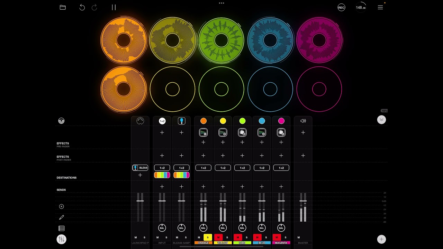Click the circled X erase tool in the sidebar
The image size is (443, 249).
(62, 206)
